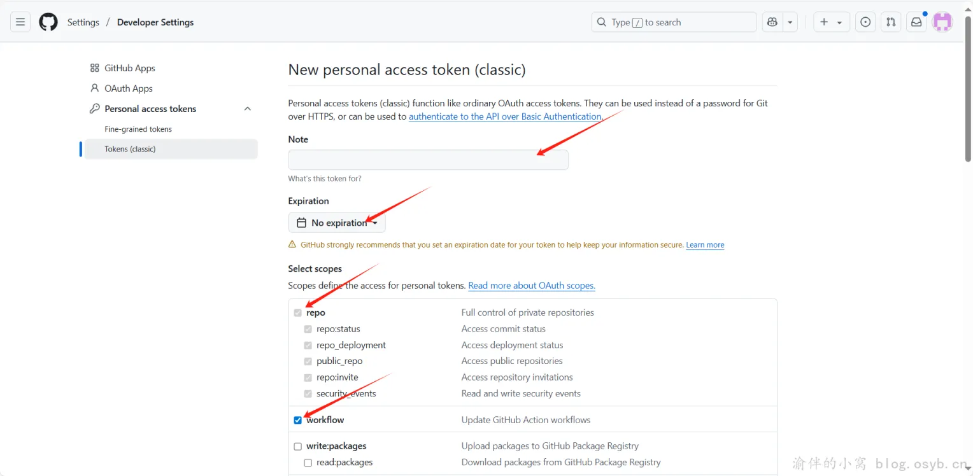Image resolution: width=973 pixels, height=476 pixels.
Task: Click the plus create new icon
Action: [x=825, y=22]
